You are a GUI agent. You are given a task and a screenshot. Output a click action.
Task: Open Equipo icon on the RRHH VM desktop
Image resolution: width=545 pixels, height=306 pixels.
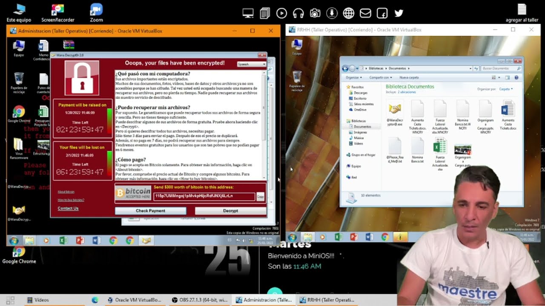[x=297, y=47]
